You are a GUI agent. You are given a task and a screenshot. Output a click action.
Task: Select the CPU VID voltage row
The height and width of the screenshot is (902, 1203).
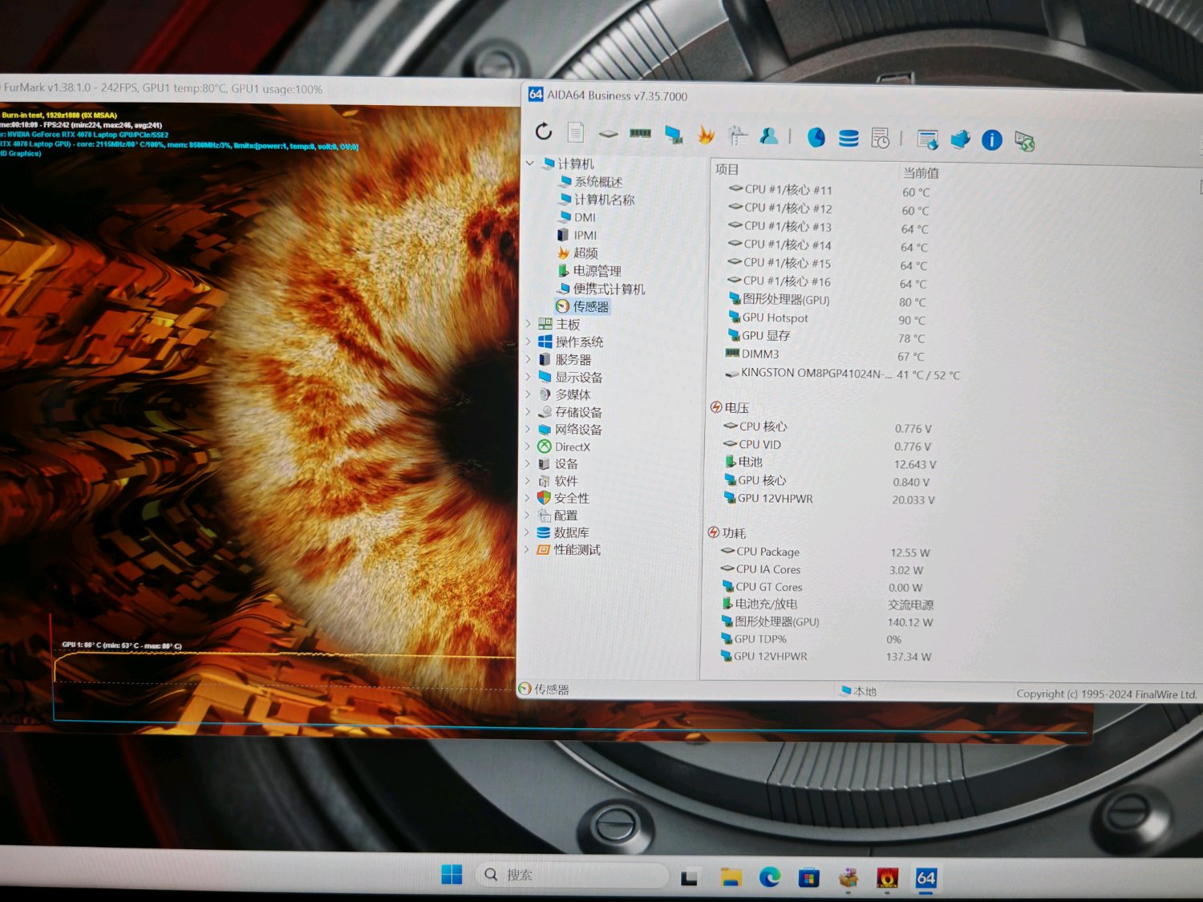pos(827,445)
